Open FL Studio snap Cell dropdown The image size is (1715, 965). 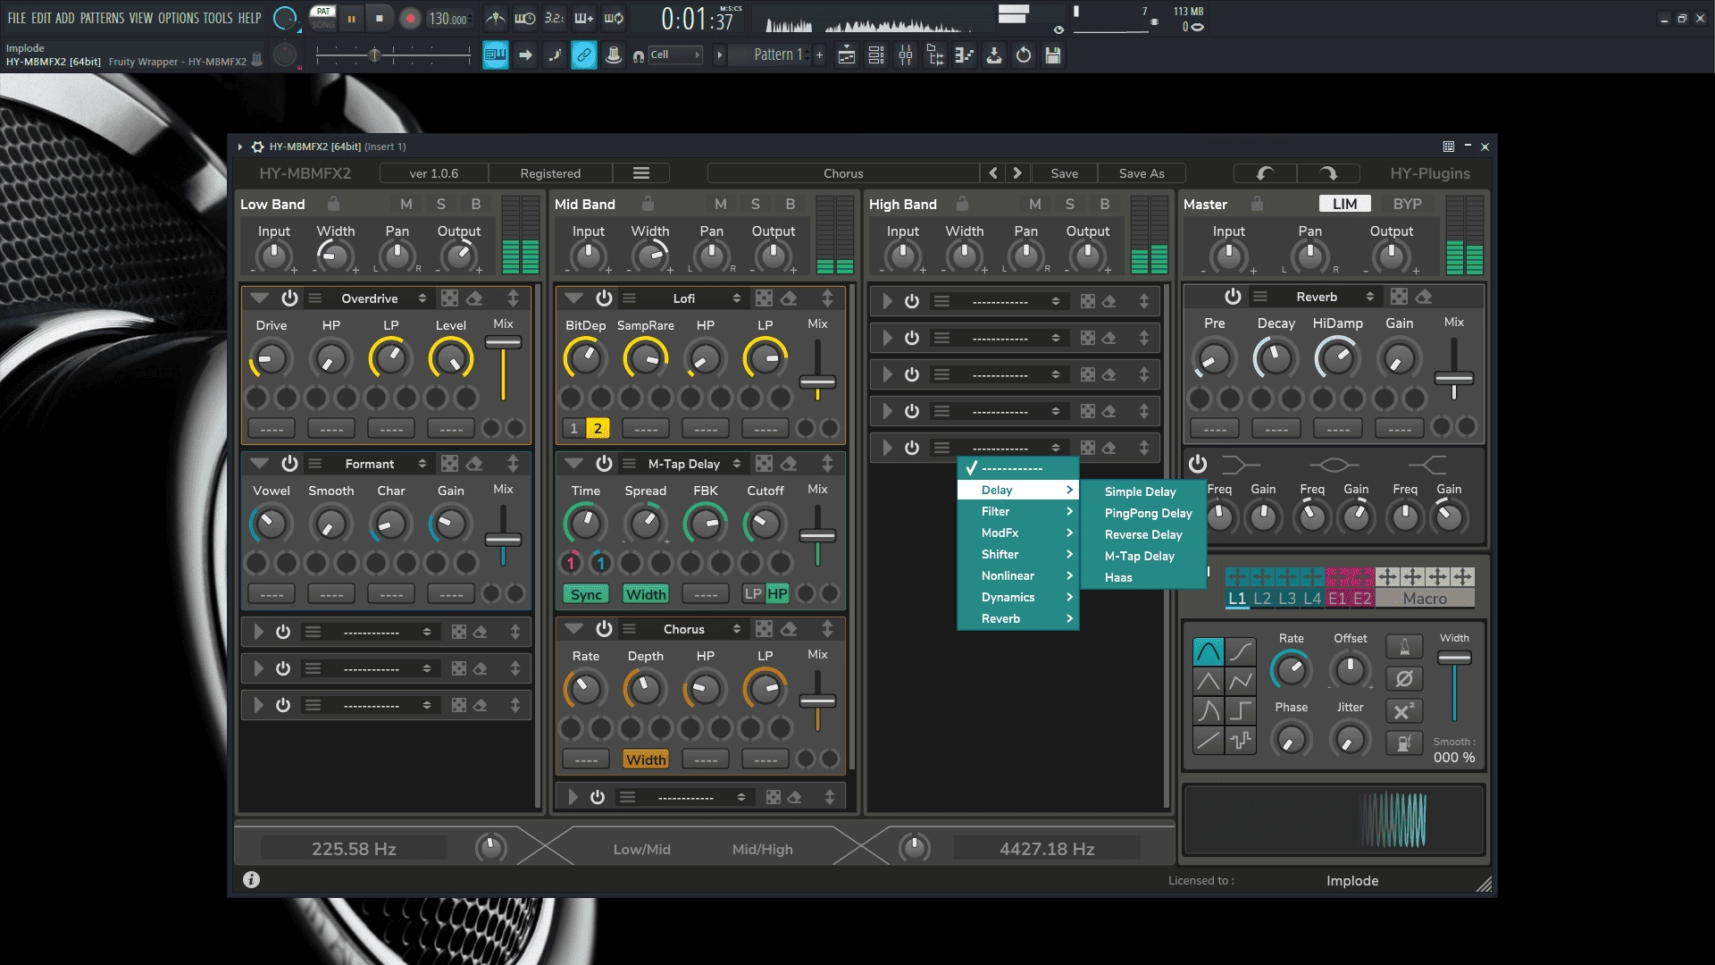click(x=675, y=55)
